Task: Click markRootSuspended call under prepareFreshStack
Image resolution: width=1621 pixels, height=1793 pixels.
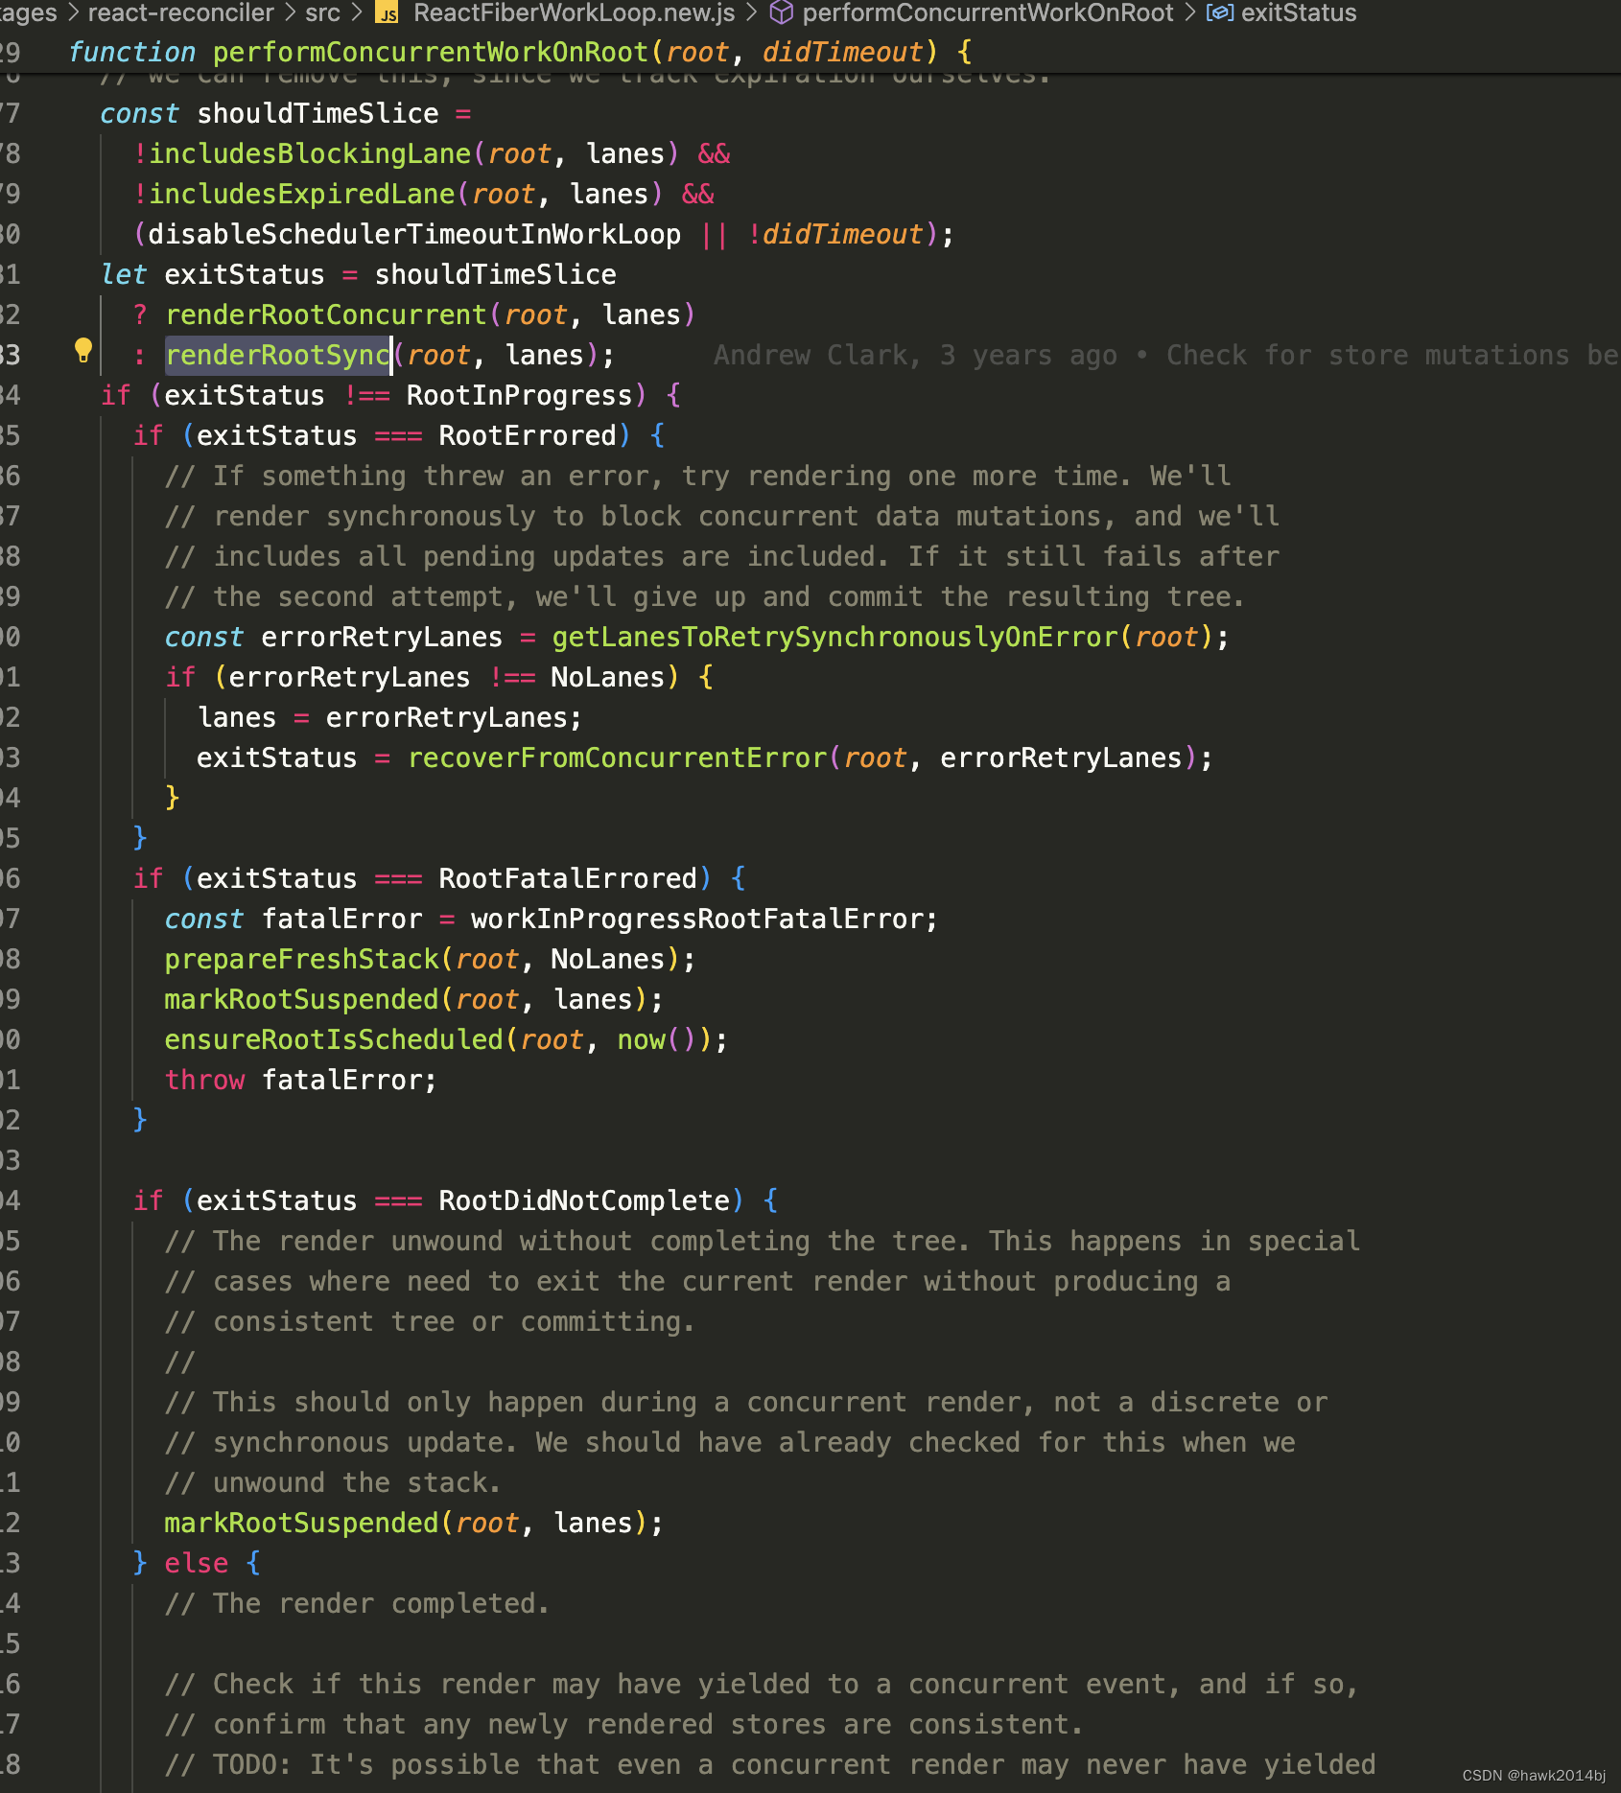Action: pos(301,999)
